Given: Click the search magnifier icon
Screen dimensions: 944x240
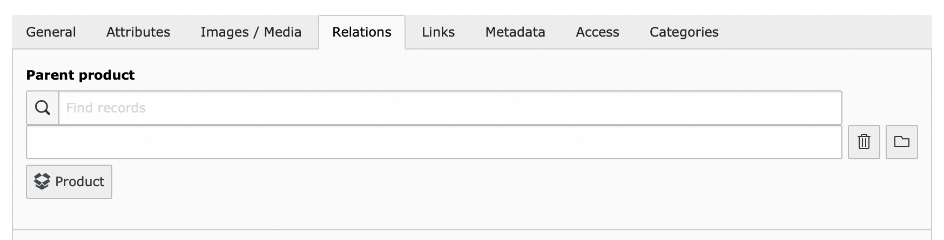Looking at the screenshot, I should click(x=43, y=108).
